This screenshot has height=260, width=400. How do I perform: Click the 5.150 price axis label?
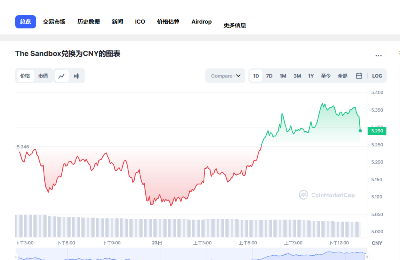point(376,180)
